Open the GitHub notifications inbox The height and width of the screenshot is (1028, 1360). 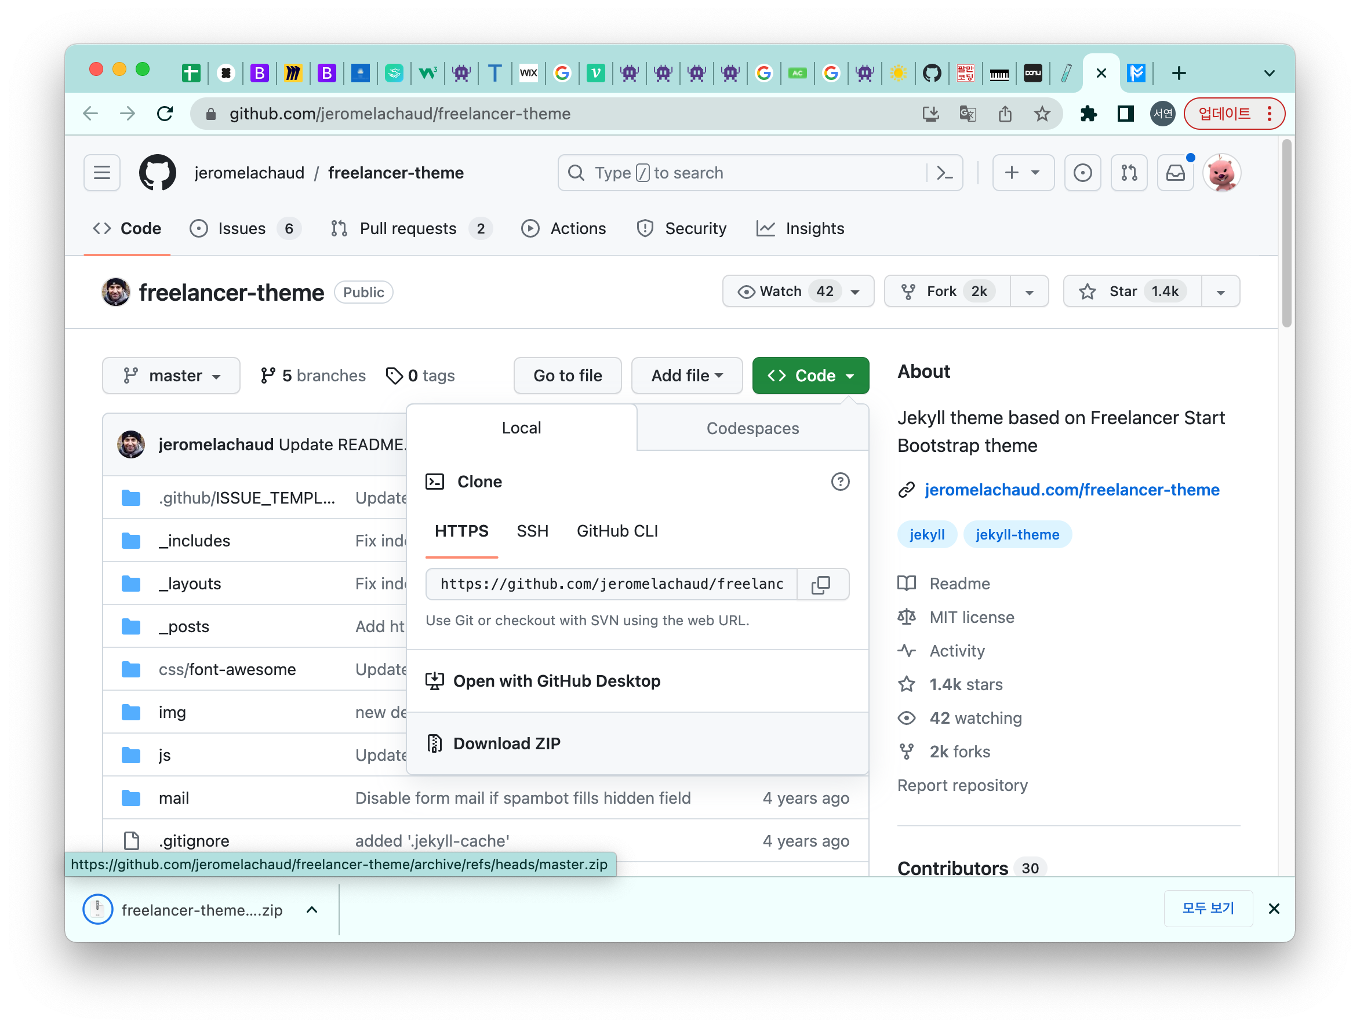(x=1175, y=173)
